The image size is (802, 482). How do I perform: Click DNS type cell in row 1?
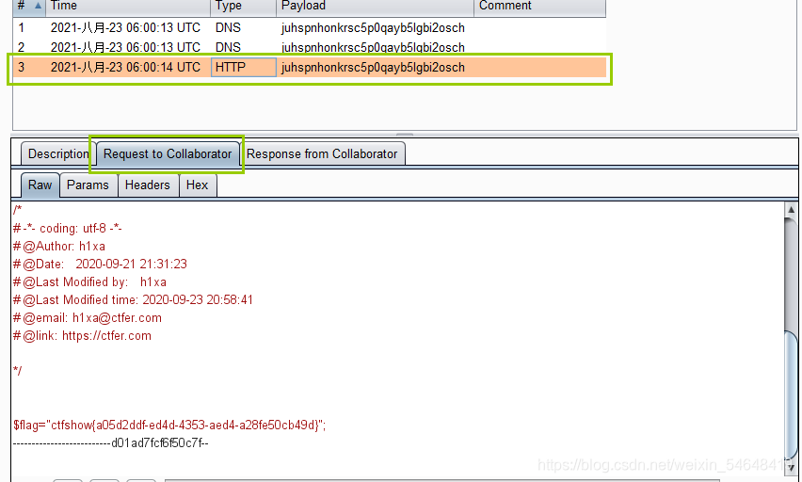pyautogui.click(x=244, y=27)
